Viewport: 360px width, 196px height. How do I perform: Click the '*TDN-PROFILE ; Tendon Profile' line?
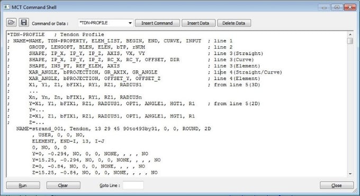[x=56, y=34]
